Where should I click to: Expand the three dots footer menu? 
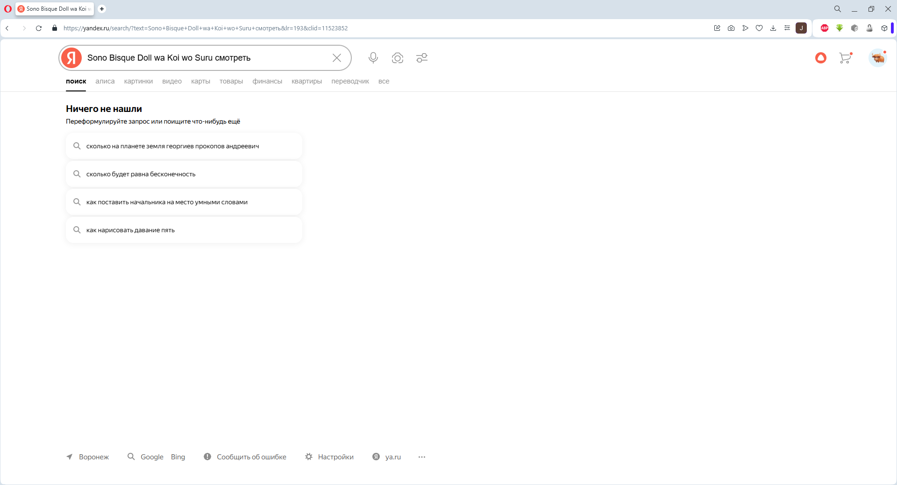pos(422,457)
